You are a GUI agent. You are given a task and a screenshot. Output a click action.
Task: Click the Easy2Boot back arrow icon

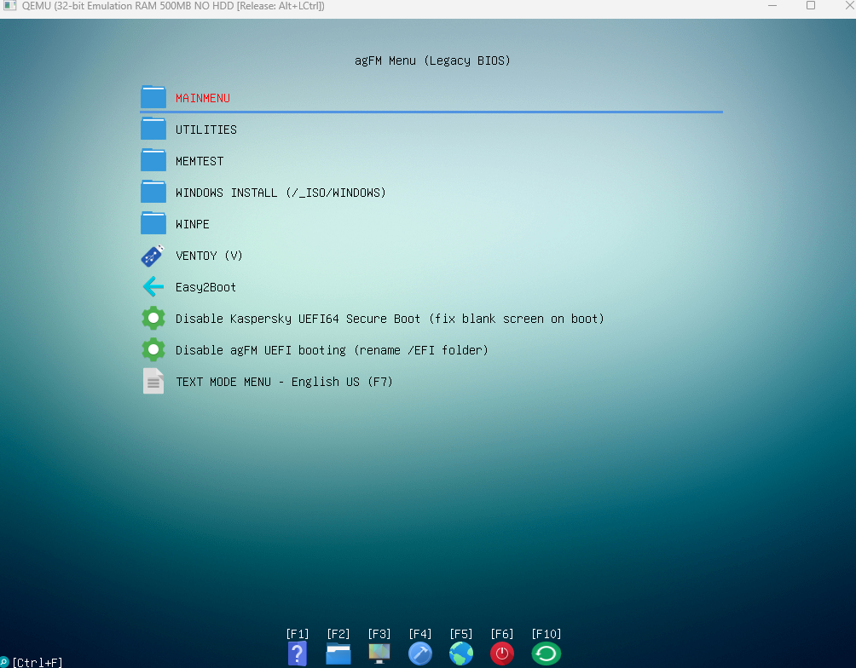(x=153, y=286)
